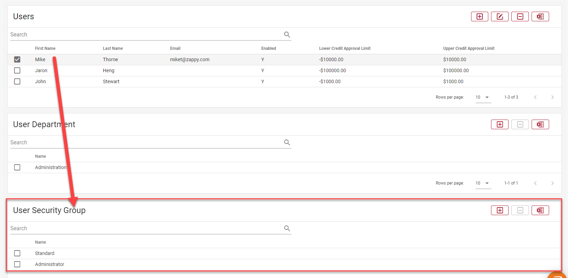This screenshot has width=568, height=278.
Task: Add a new User Department entry
Action: point(500,124)
